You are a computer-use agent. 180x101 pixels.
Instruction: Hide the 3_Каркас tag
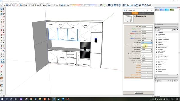[156, 44]
